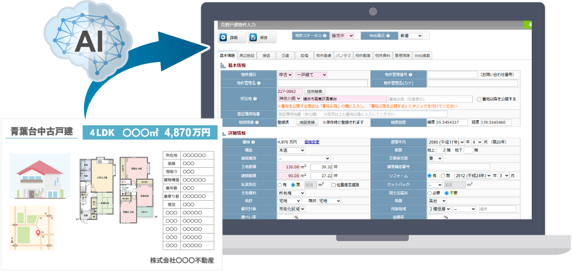Check the 番地以降を公開する checkbox

479,99
